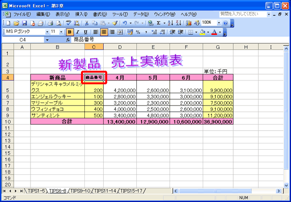Switch to the TIPS15-17 sheet tab

(131, 191)
